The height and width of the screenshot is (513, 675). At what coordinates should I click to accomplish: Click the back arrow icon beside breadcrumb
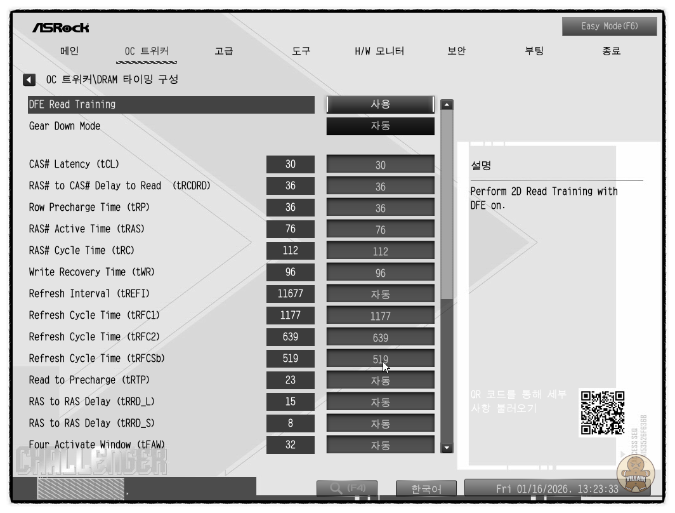pyautogui.click(x=29, y=80)
